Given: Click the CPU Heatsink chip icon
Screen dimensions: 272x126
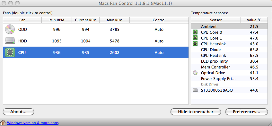Looking at the screenshot, I should pos(195,44).
